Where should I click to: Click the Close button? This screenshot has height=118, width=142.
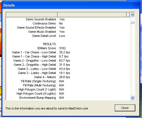tap(125, 108)
